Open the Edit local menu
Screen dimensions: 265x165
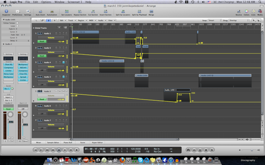[x=62, y=20]
